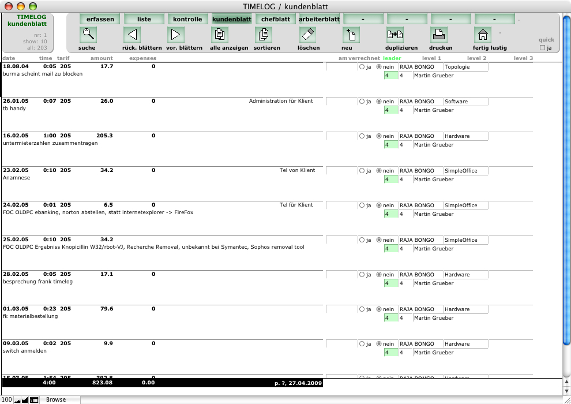
Task: Enable the quick ja checkbox
Action: coord(542,48)
